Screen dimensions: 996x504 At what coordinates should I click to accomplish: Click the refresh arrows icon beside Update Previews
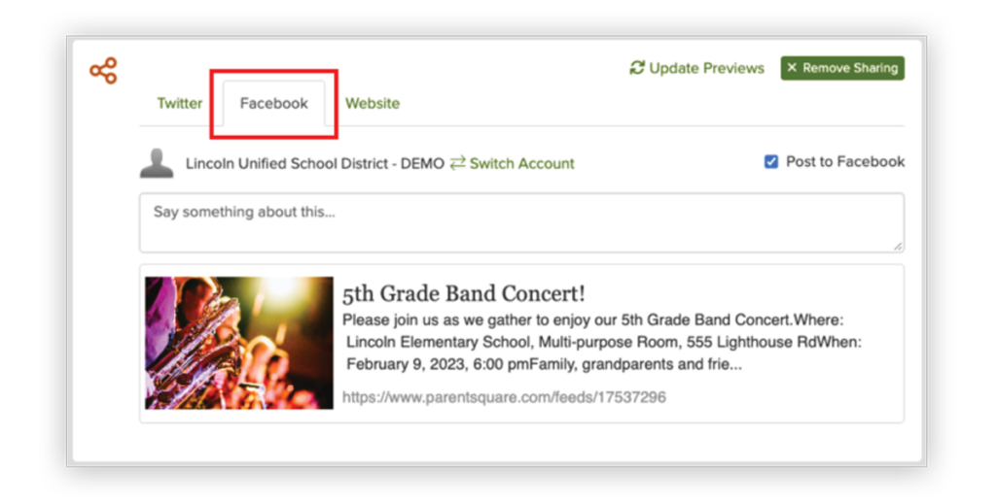637,67
